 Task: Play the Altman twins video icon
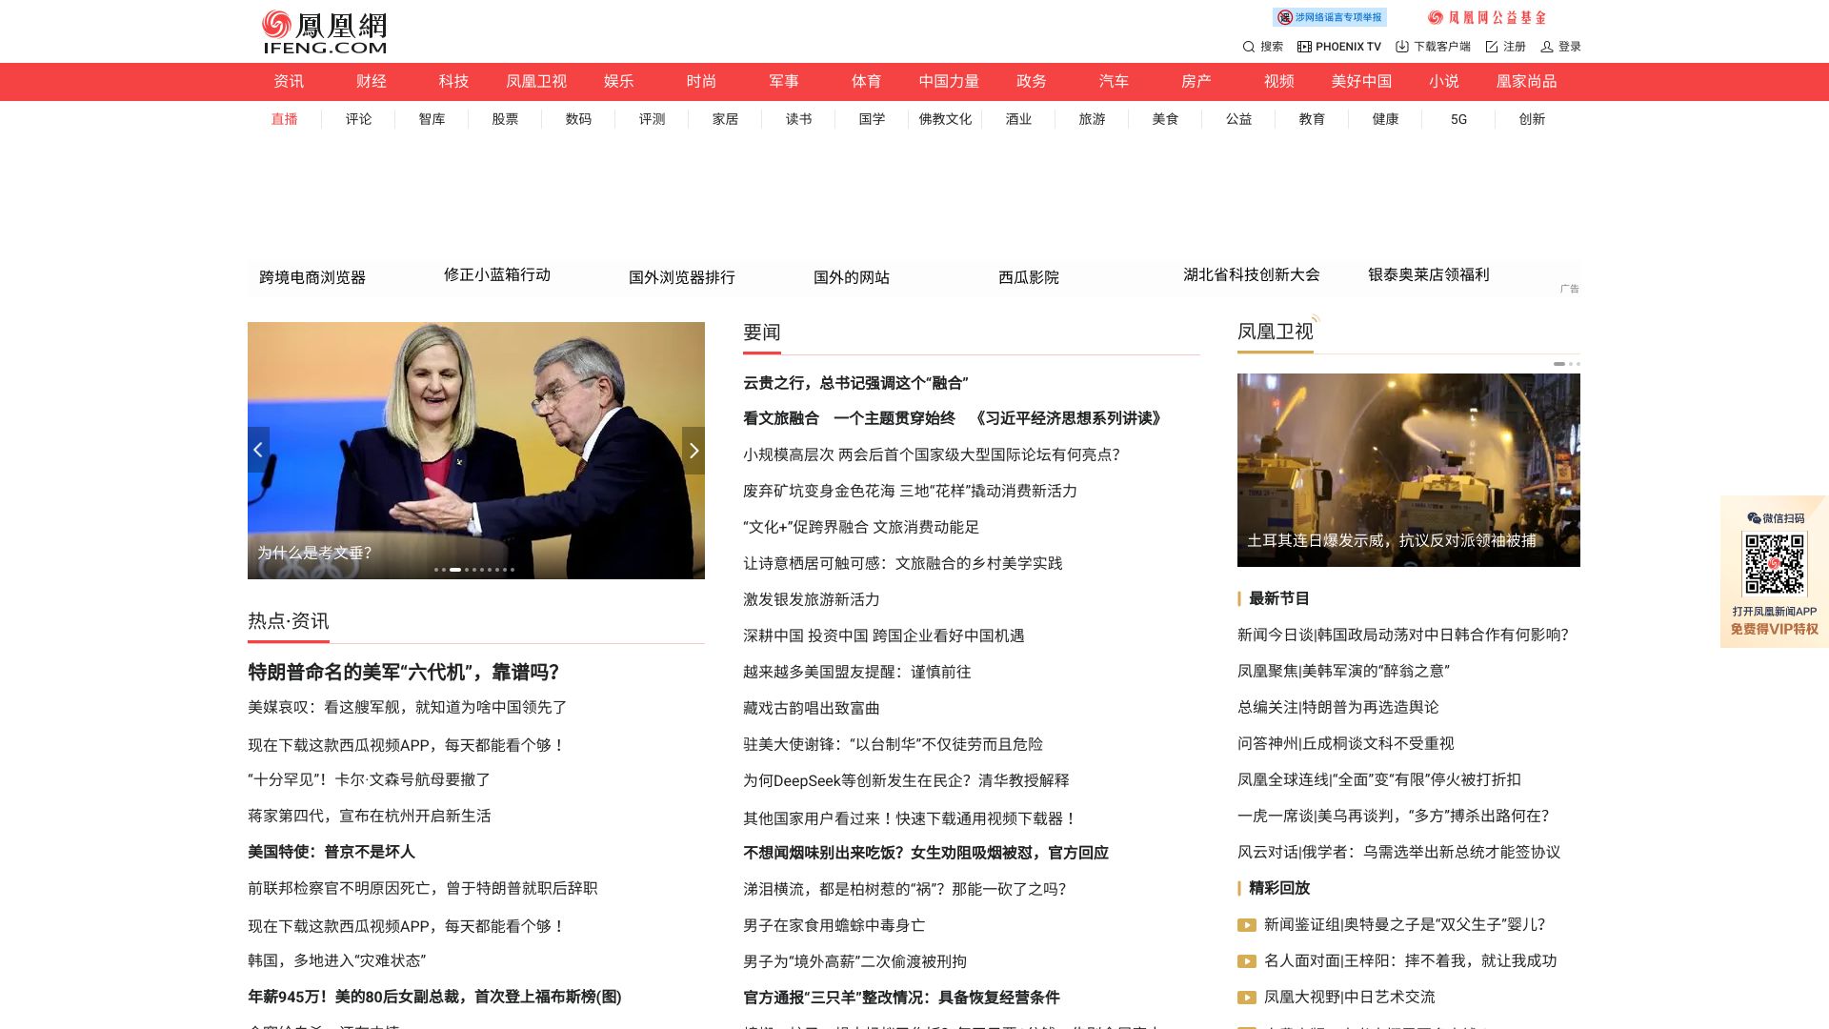coord(1246,925)
